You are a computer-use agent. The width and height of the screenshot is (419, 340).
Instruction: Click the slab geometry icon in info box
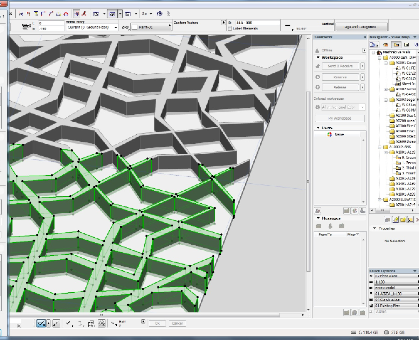pos(27,26)
